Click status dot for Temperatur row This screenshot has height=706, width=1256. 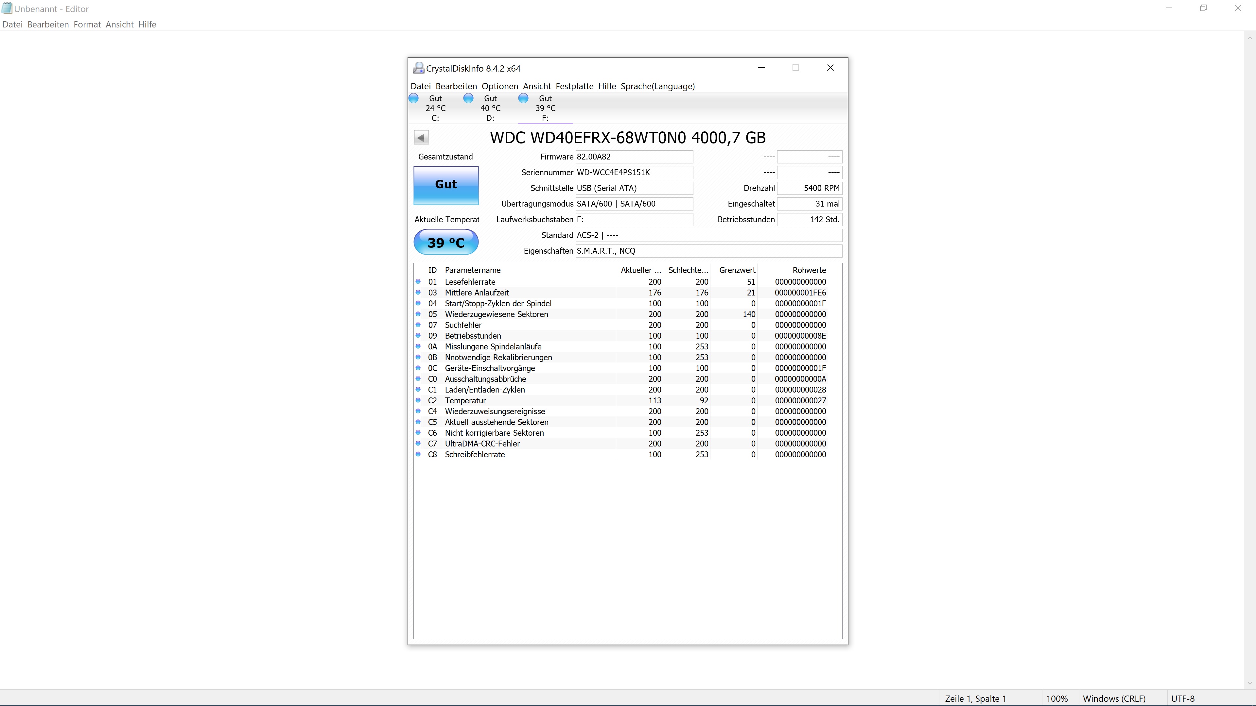pyautogui.click(x=418, y=400)
